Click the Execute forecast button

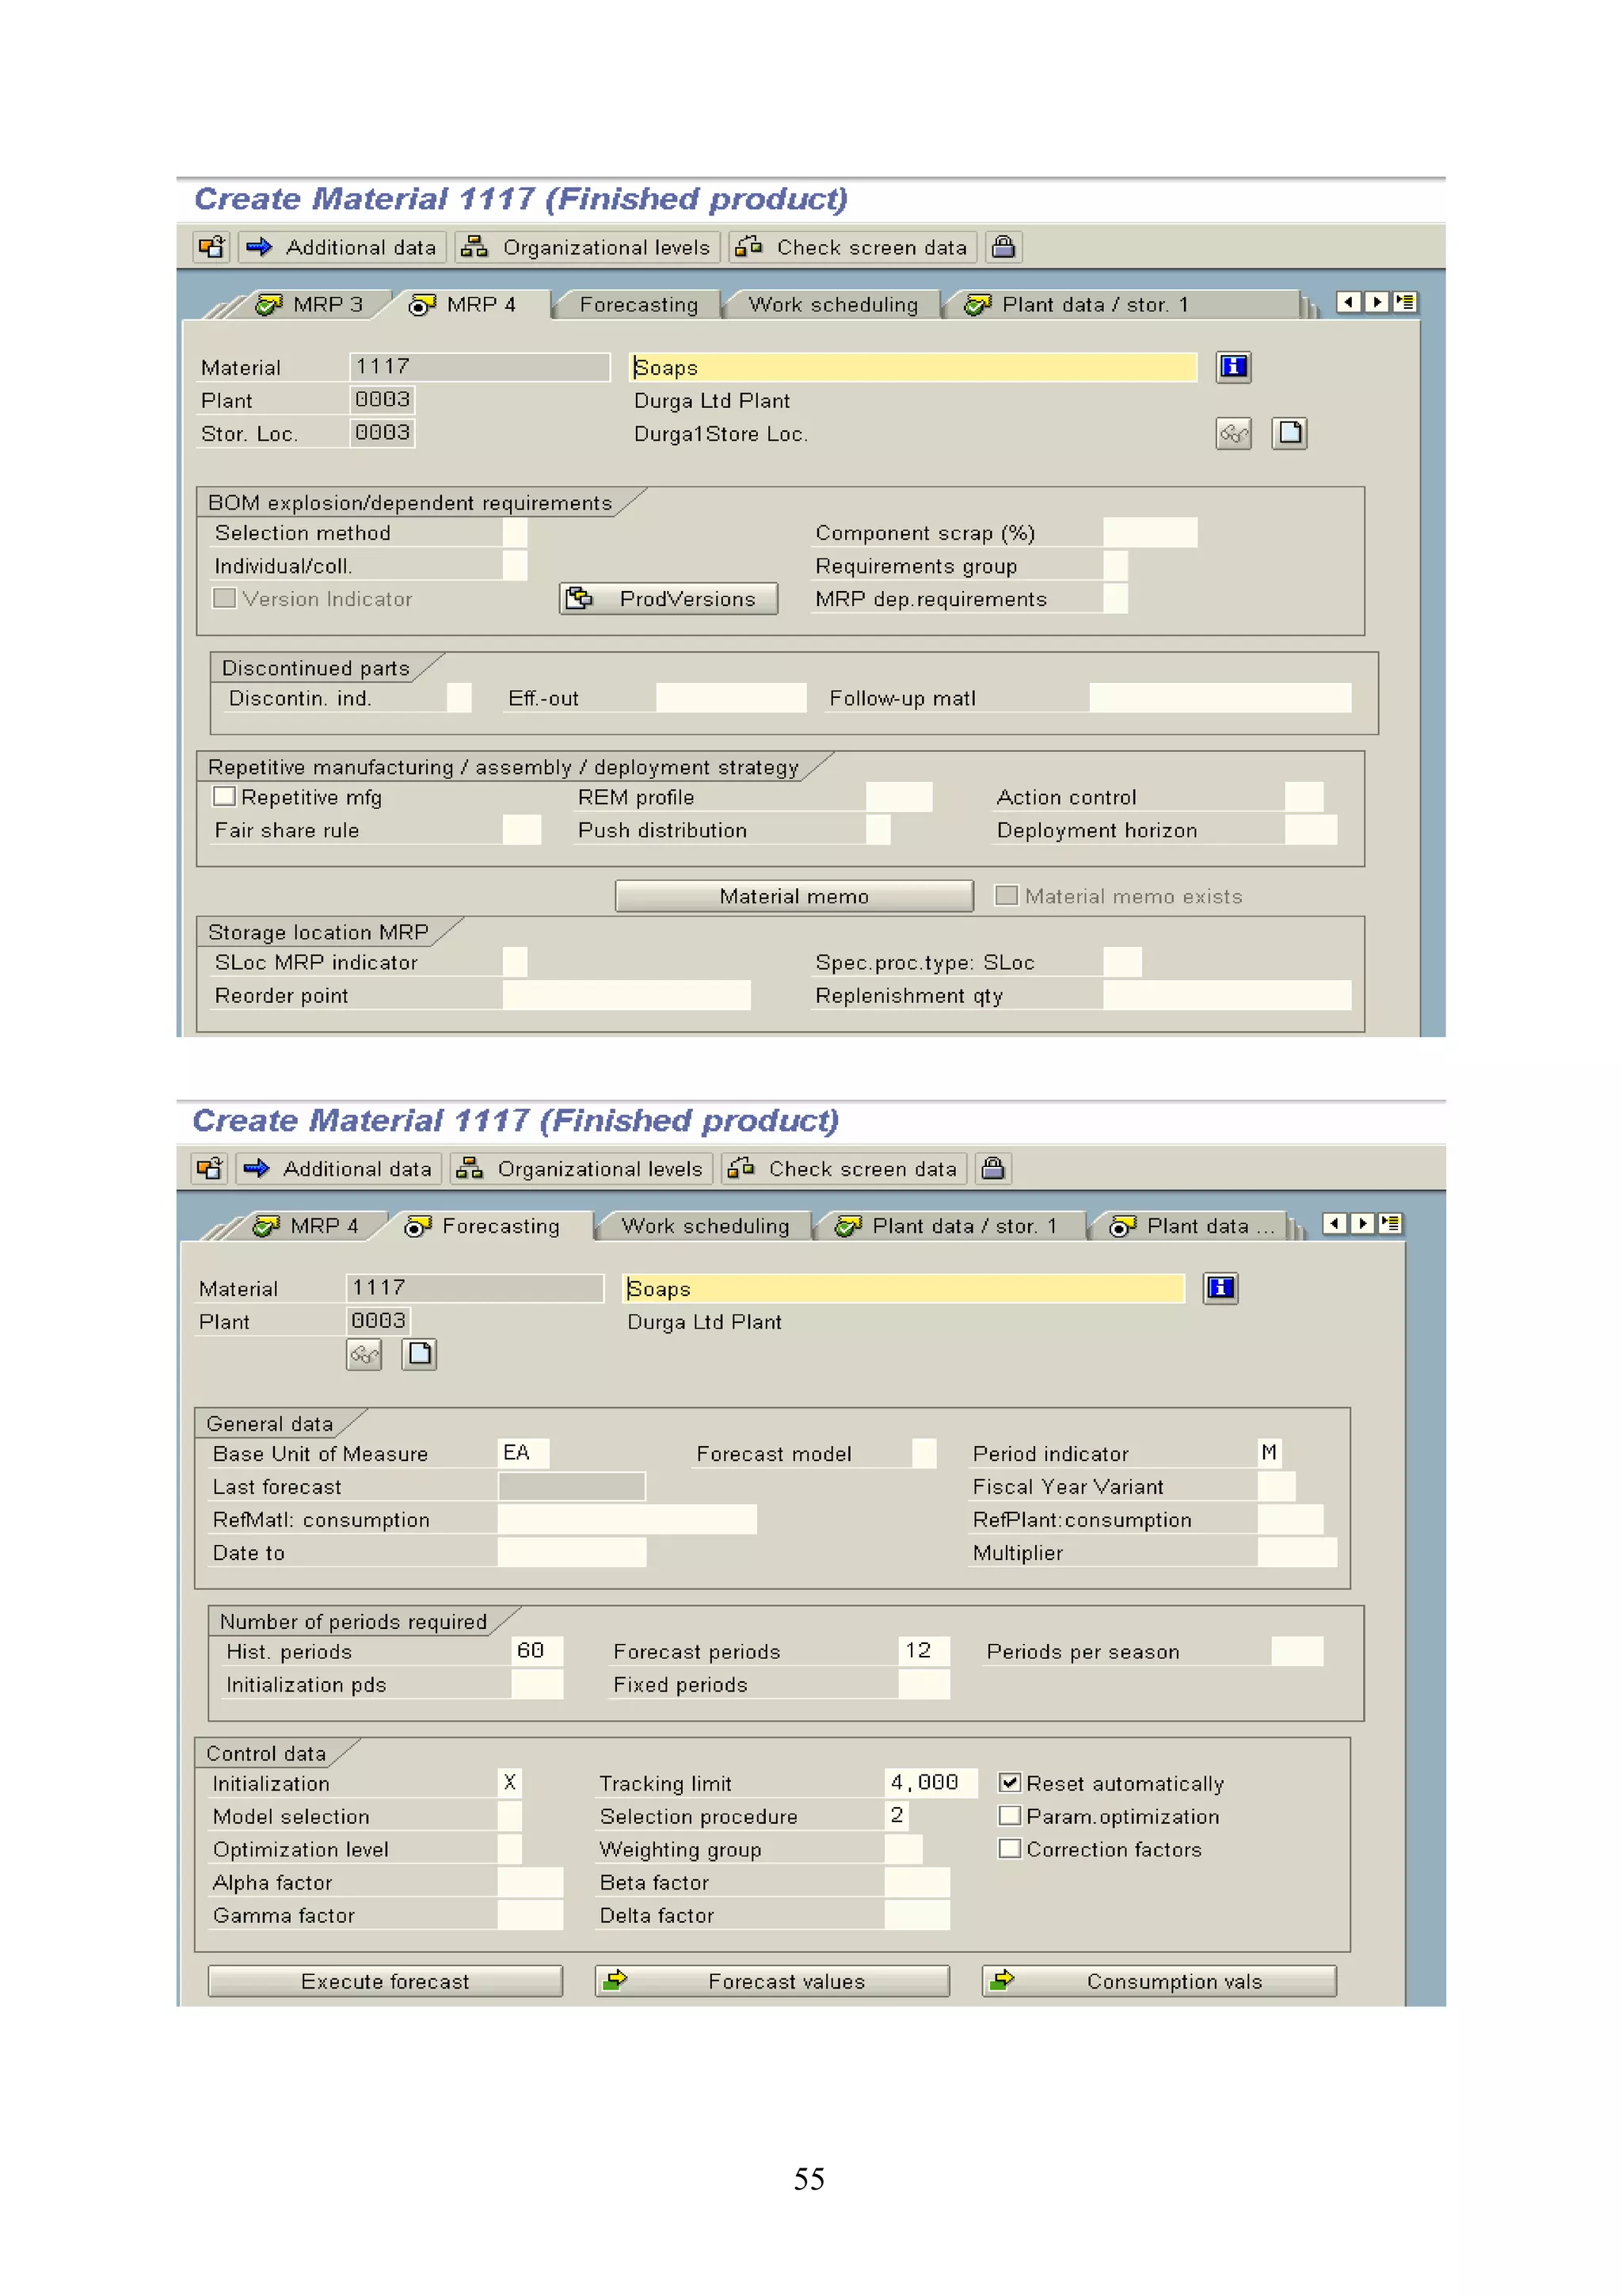(x=385, y=1981)
